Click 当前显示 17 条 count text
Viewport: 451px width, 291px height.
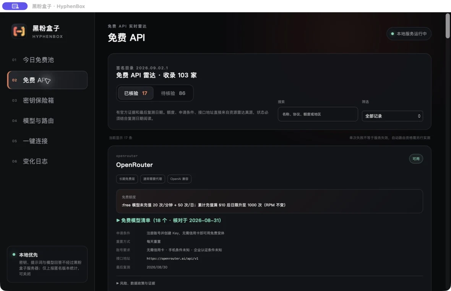pyautogui.click(x=120, y=138)
